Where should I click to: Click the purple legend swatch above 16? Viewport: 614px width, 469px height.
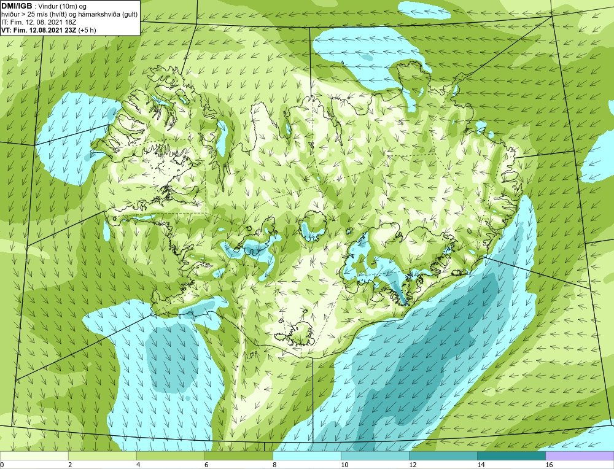[x=580, y=455]
